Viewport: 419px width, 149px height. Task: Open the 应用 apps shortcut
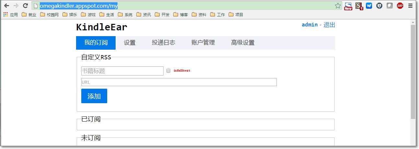11,15
